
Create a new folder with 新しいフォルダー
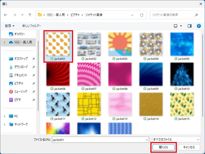point(32,26)
